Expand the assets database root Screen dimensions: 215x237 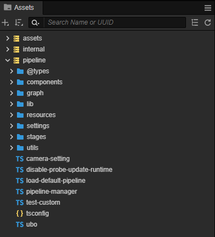pyautogui.click(x=8, y=38)
